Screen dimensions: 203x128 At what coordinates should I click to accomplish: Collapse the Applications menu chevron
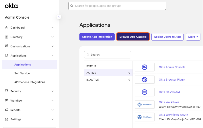(x=52, y=56)
